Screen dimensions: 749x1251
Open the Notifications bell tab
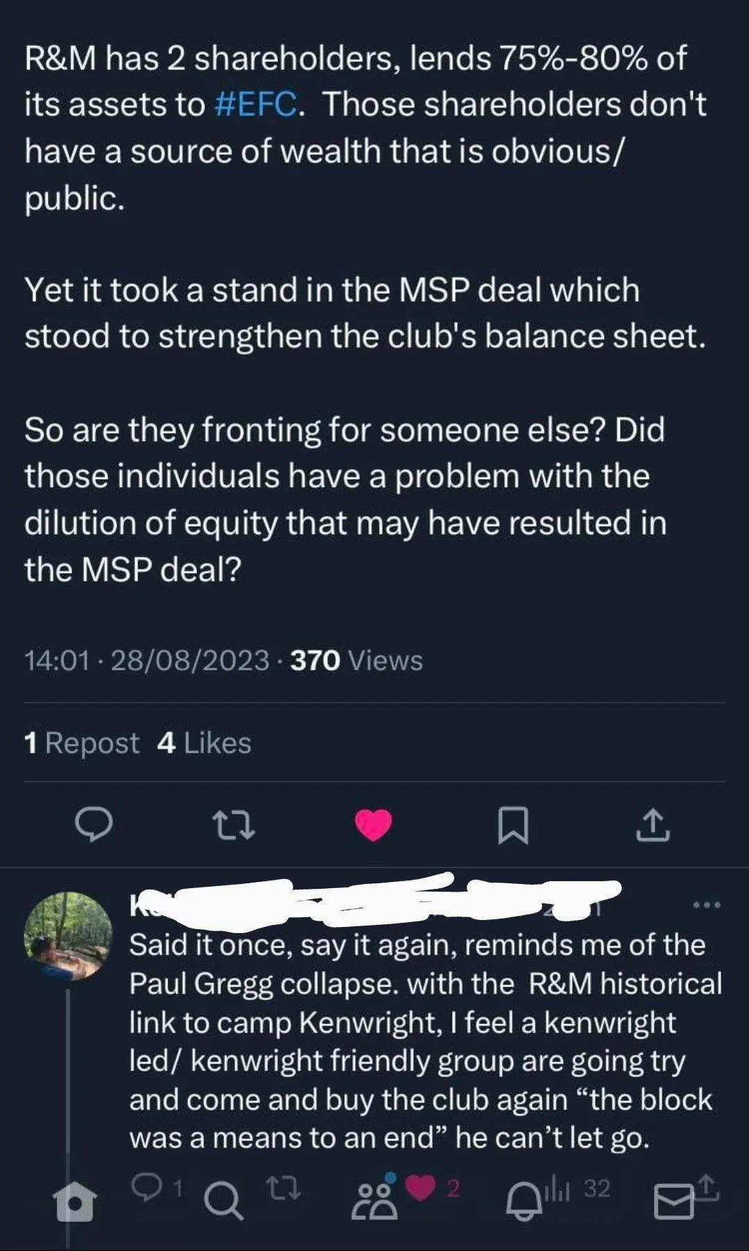pyautogui.click(x=524, y=1202)
